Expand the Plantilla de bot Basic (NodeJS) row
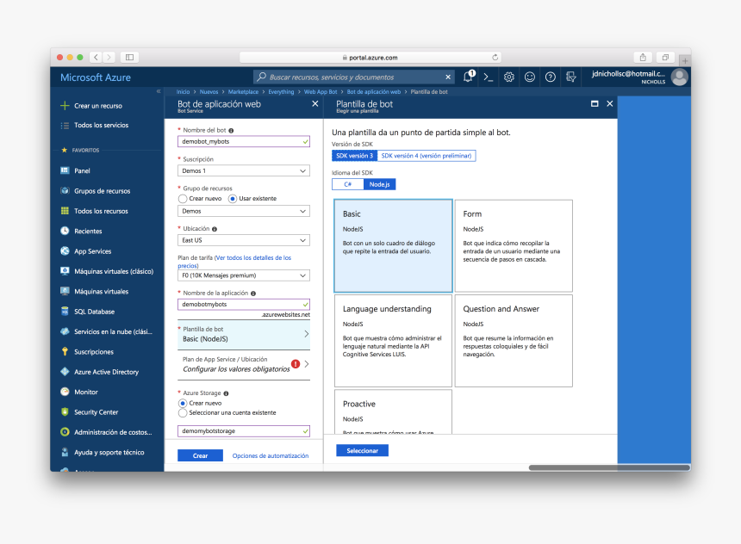 click(244, 335)
